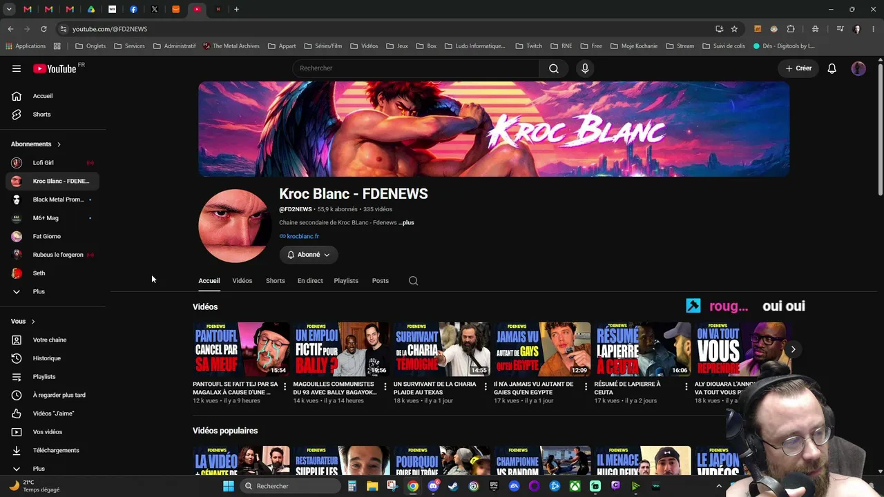884x497 pixels.
Task: Click the Windows taskbar search box
Action: (x=291, y=486)
